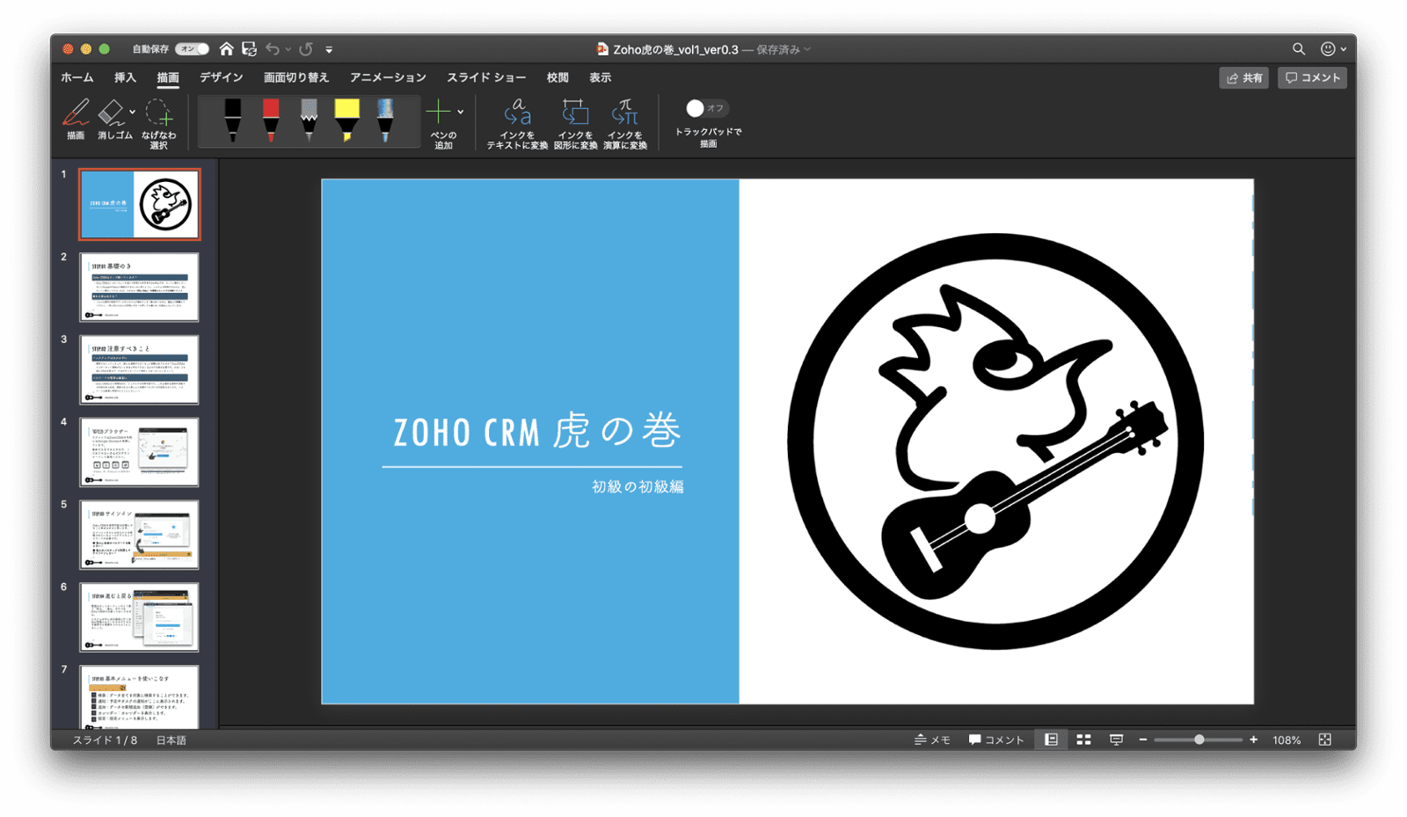Click the save icon in title bar
1407x817 pixels.
click(x=250, y=49)
